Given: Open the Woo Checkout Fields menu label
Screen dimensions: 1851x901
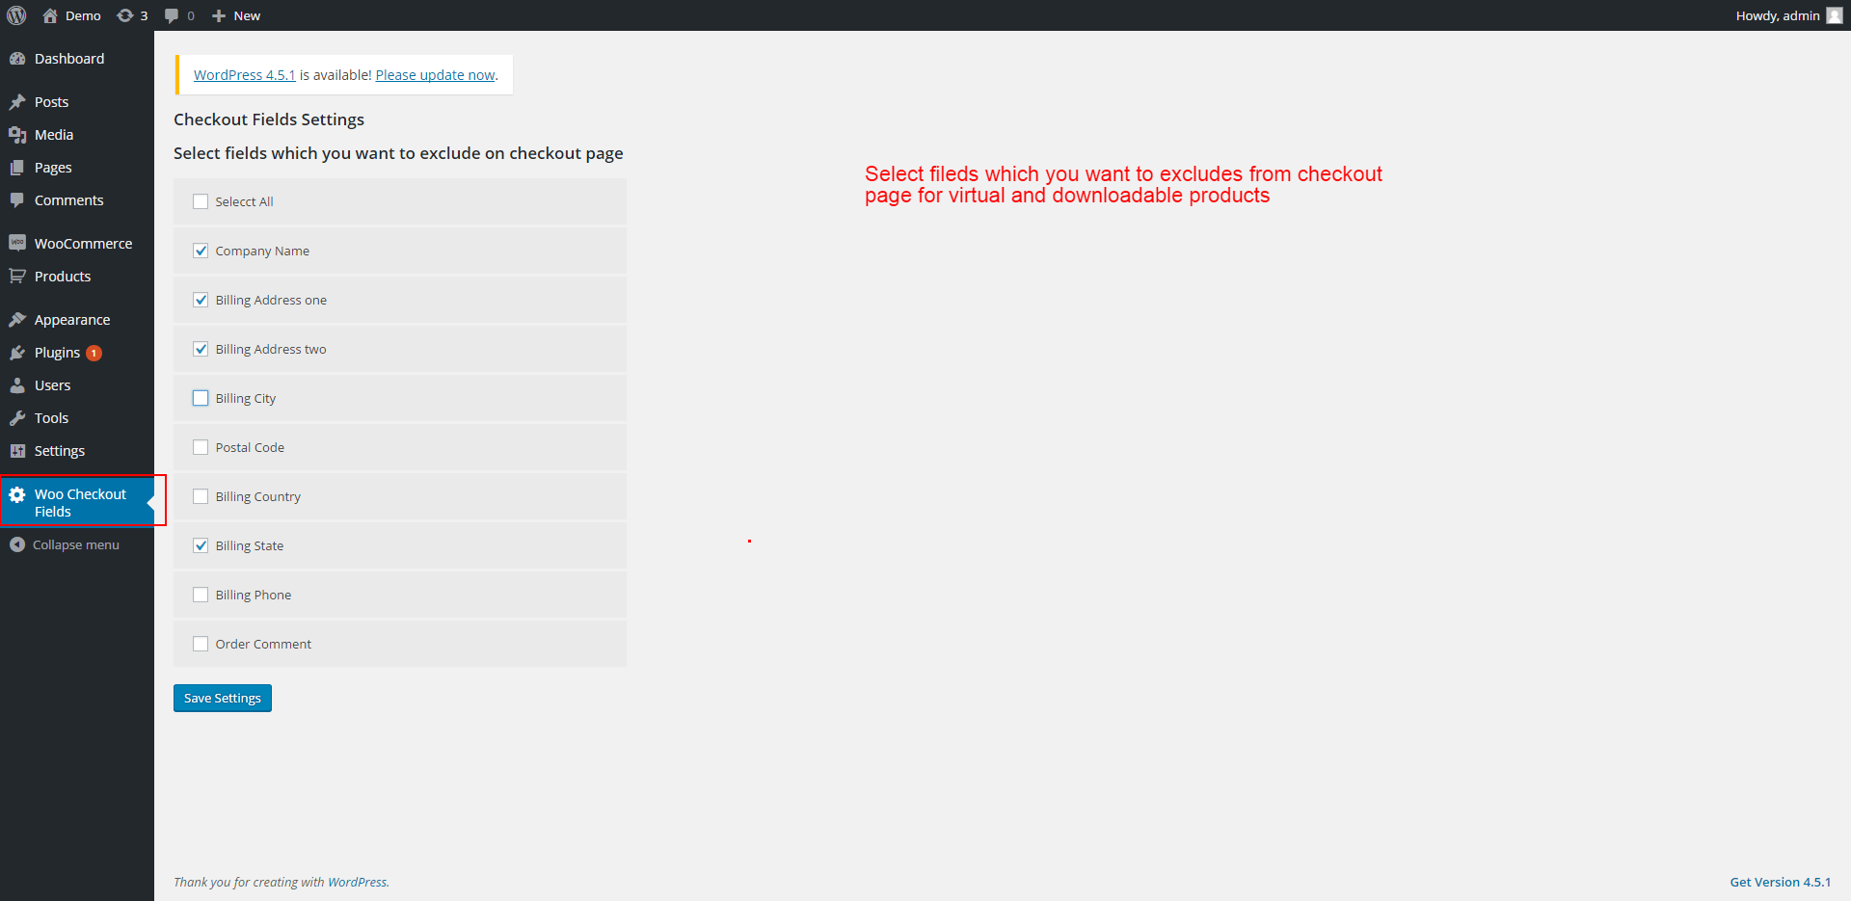Looking at the screenshot, I should 80,503.
